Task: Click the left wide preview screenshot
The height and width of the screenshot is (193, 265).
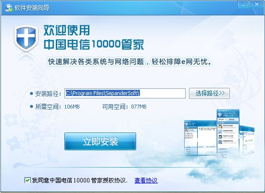Action: [x=200, y=138]
